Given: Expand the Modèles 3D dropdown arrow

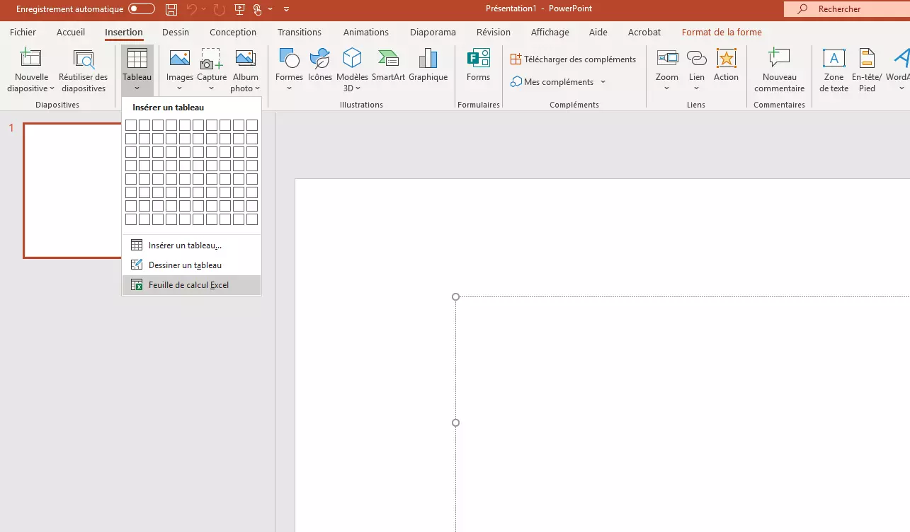Looking at the screenshot, I should (x=358, y=89).
